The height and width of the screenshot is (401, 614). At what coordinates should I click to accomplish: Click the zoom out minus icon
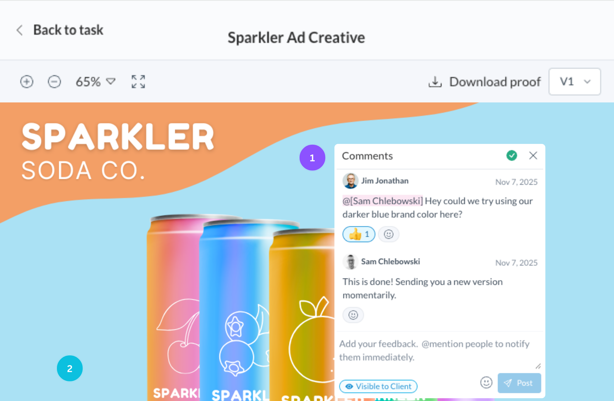[54, 82]
